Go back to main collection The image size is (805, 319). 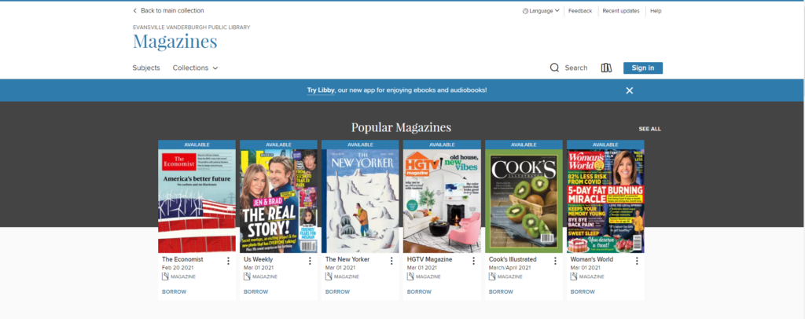point(168,10)
